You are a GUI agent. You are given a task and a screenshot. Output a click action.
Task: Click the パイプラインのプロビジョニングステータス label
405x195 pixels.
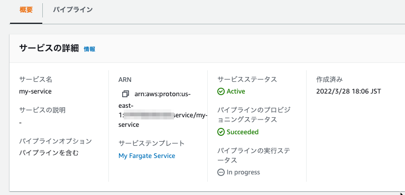point(254,115)
